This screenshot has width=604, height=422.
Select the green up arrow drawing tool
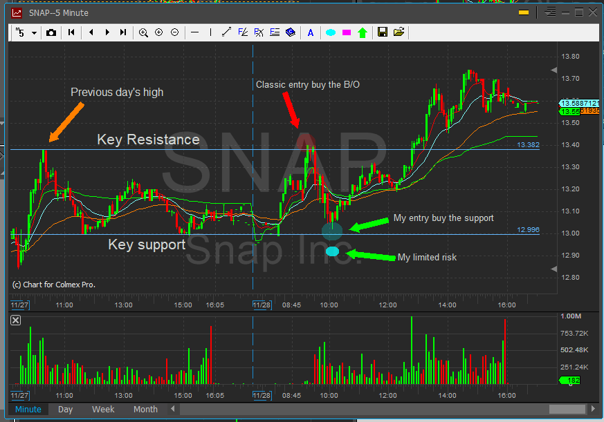(x=363, y=32)
